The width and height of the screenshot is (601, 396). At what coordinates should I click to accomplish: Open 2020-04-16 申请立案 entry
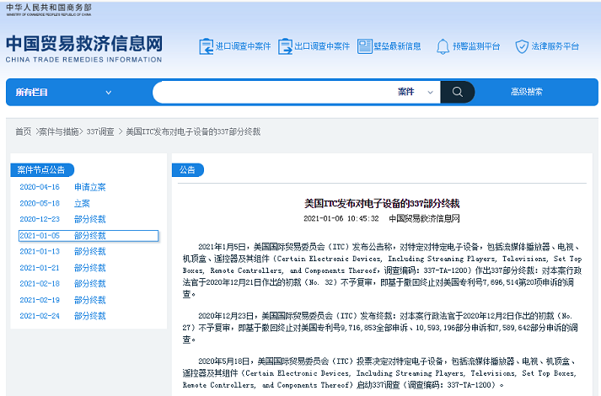(63, 187)
